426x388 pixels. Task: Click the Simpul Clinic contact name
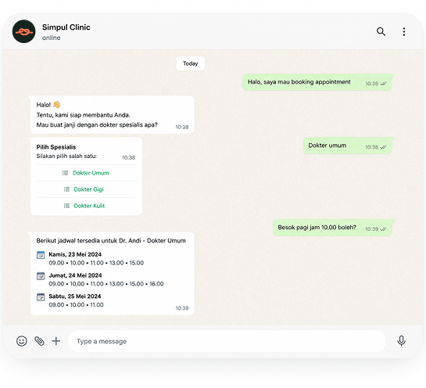click(66, 27)
